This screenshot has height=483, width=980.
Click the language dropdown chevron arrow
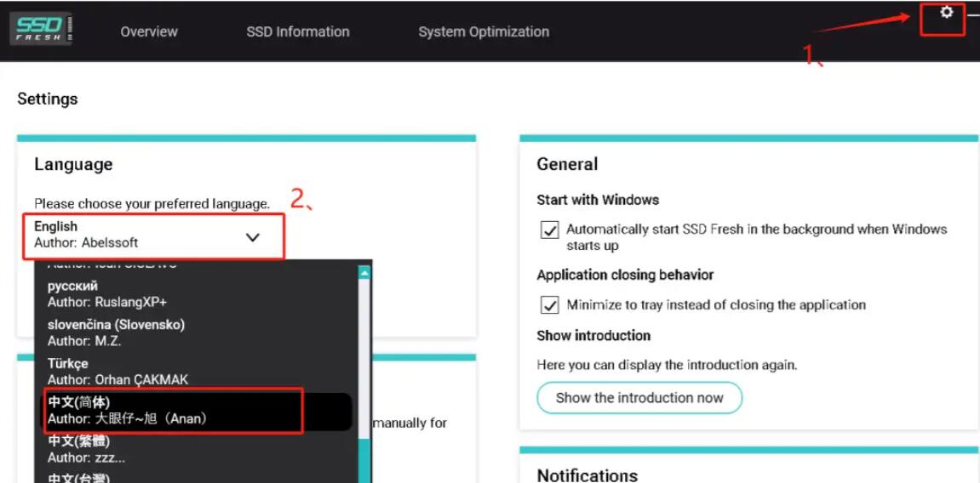(x=253, y=237)
